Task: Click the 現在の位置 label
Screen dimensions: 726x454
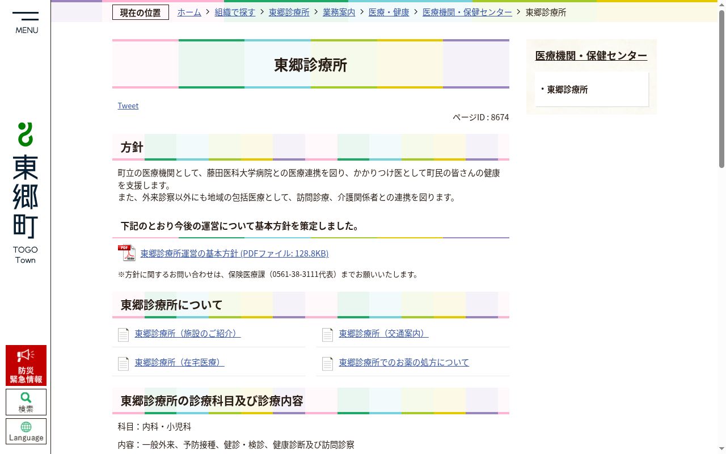Action: pyautogui.click(x=141, y=12)
